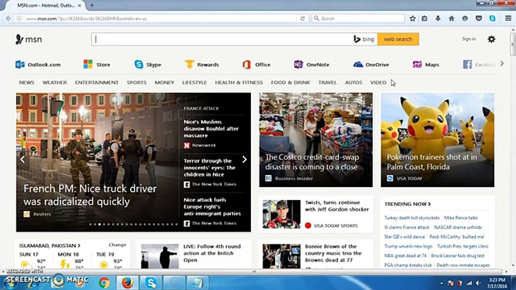Open 'Nice attack fuels Europe right's' story
Image resolution: width=516 pixels, height=290 pixels.
click(x=212, y=207)
